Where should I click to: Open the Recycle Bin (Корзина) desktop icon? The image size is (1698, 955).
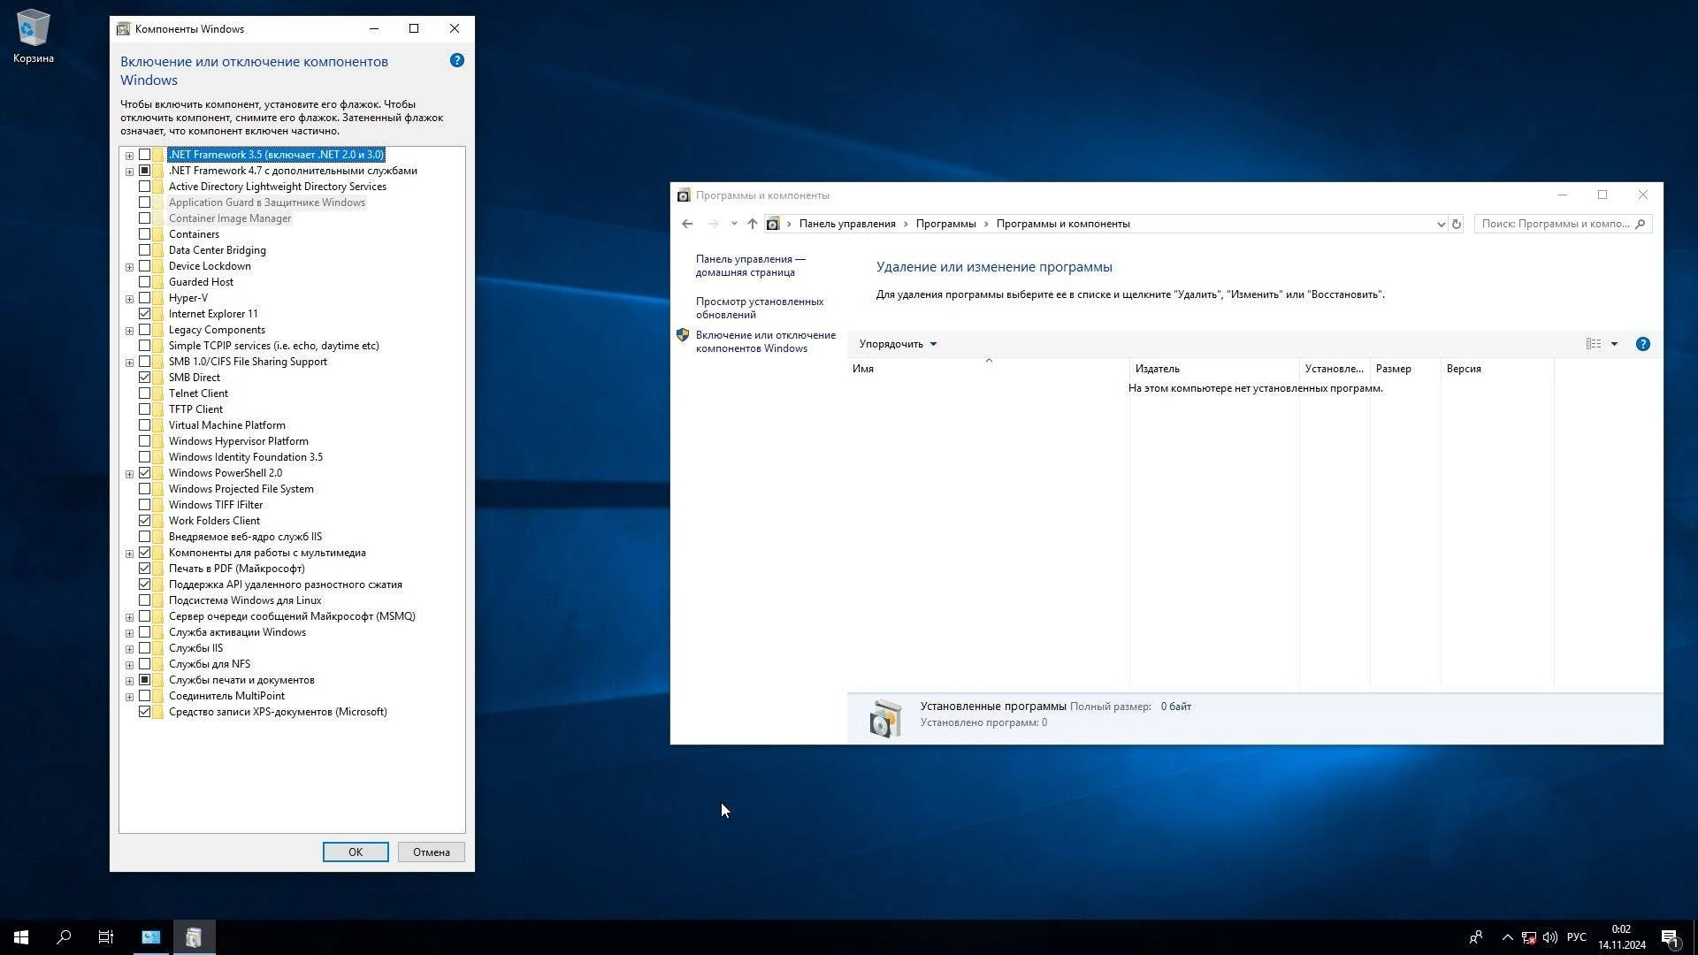(33, 36)
